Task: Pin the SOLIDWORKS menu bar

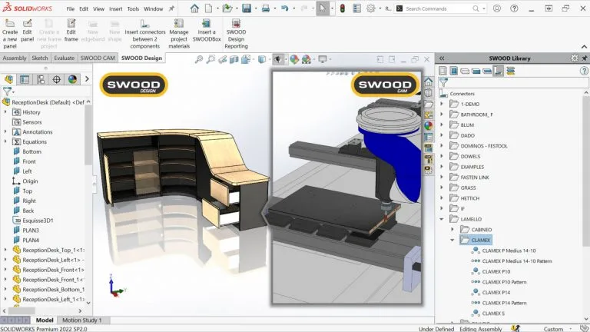Action: tap(171, 8)
